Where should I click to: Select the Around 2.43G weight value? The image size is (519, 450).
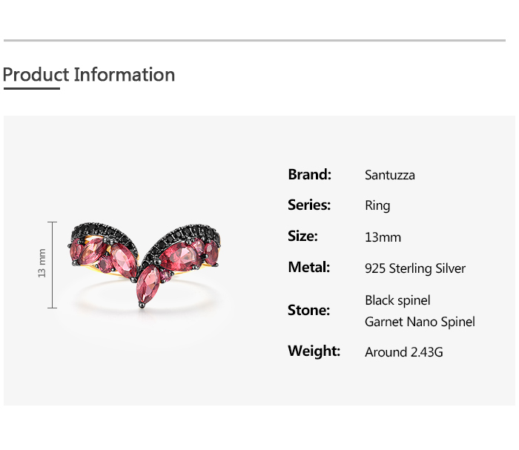[x=404, y=352]
